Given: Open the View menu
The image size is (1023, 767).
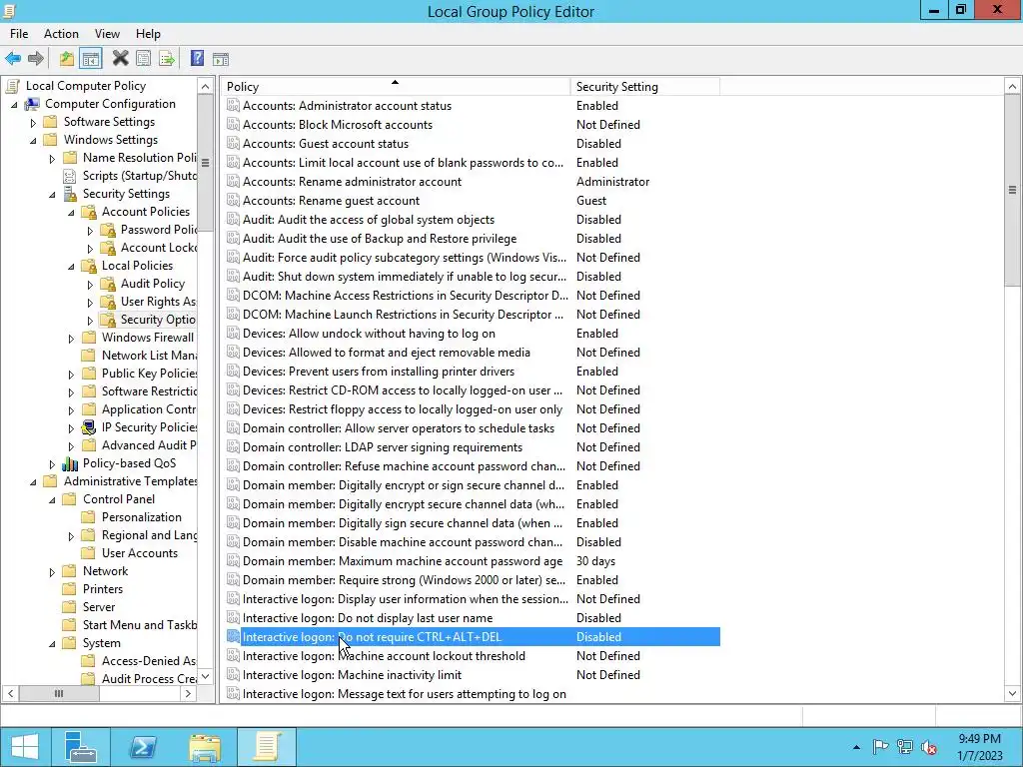Looking at the screenshot, I should point(107,34).
